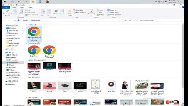Click the volume icon in system tray
The height and width of the screenshot is (106, 188).
coord(166,1)
